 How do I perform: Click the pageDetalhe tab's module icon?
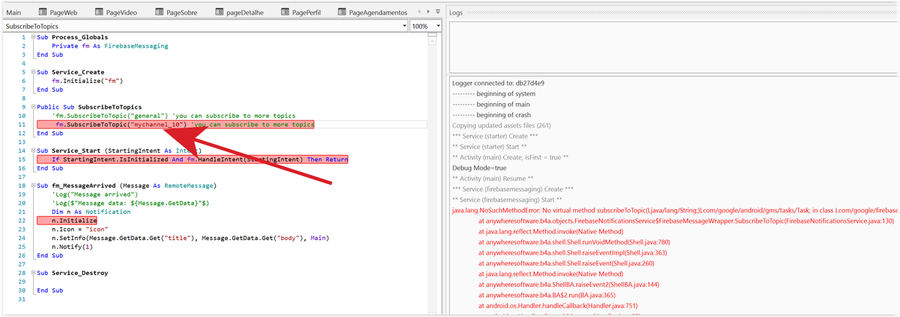(219, 13)
